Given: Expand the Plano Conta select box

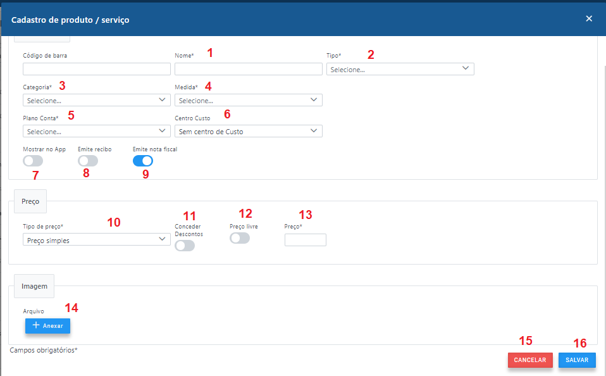Looking at the screenshot, I should (x=96, y=132).
